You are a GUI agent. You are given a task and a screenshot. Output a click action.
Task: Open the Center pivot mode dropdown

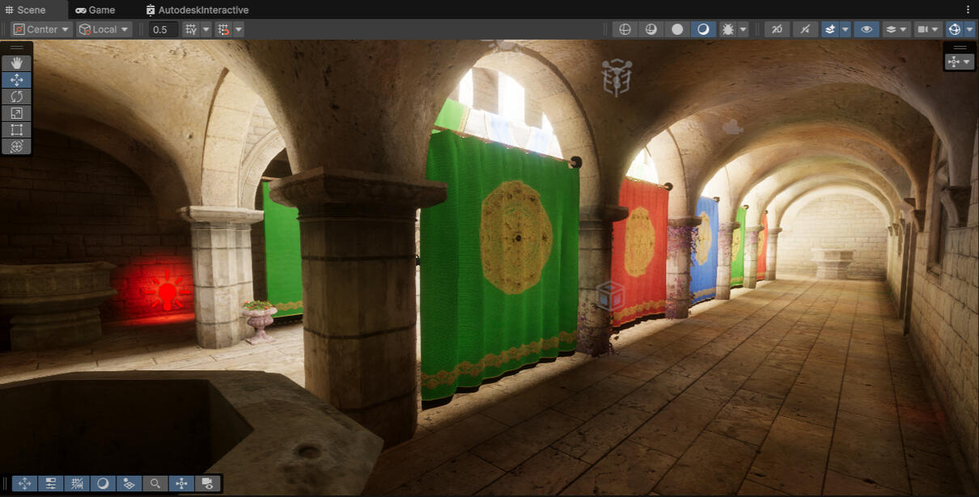click(41, 29)
